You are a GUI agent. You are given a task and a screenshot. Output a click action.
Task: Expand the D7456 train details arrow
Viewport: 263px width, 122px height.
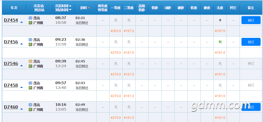[22, 44]
